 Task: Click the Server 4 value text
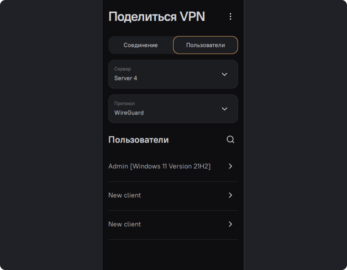(x=126, y=78)
